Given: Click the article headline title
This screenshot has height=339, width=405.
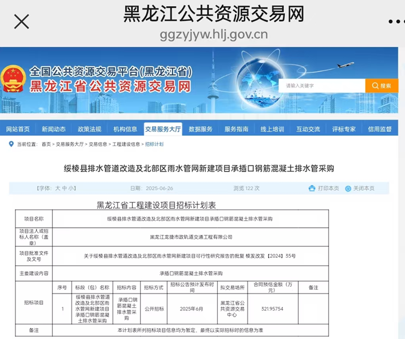Looking at the screenshot, I should coord(199,168).
